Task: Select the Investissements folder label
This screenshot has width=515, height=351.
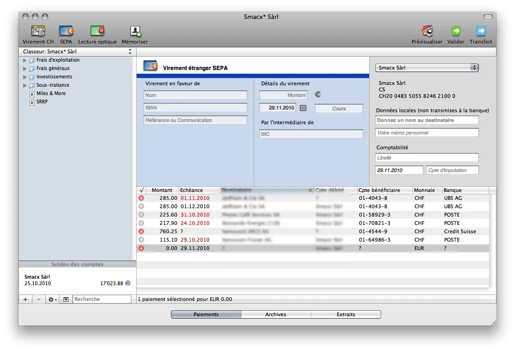Action: 54,77
